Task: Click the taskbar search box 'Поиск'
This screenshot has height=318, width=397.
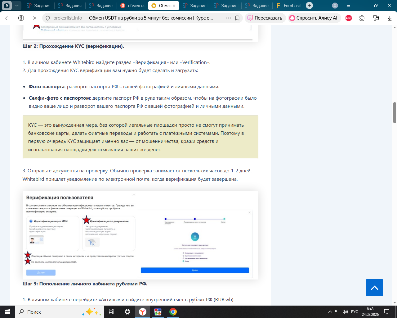Action: 60,312
